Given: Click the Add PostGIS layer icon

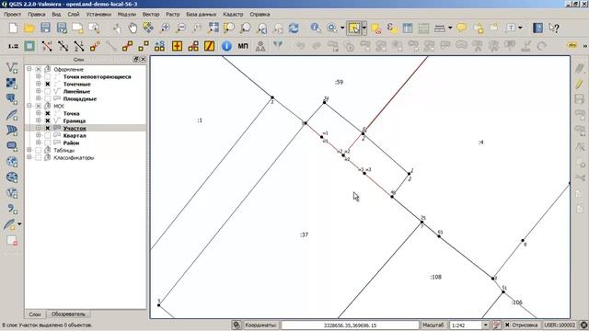Looking at the screenshot, I should click(12, 98).
